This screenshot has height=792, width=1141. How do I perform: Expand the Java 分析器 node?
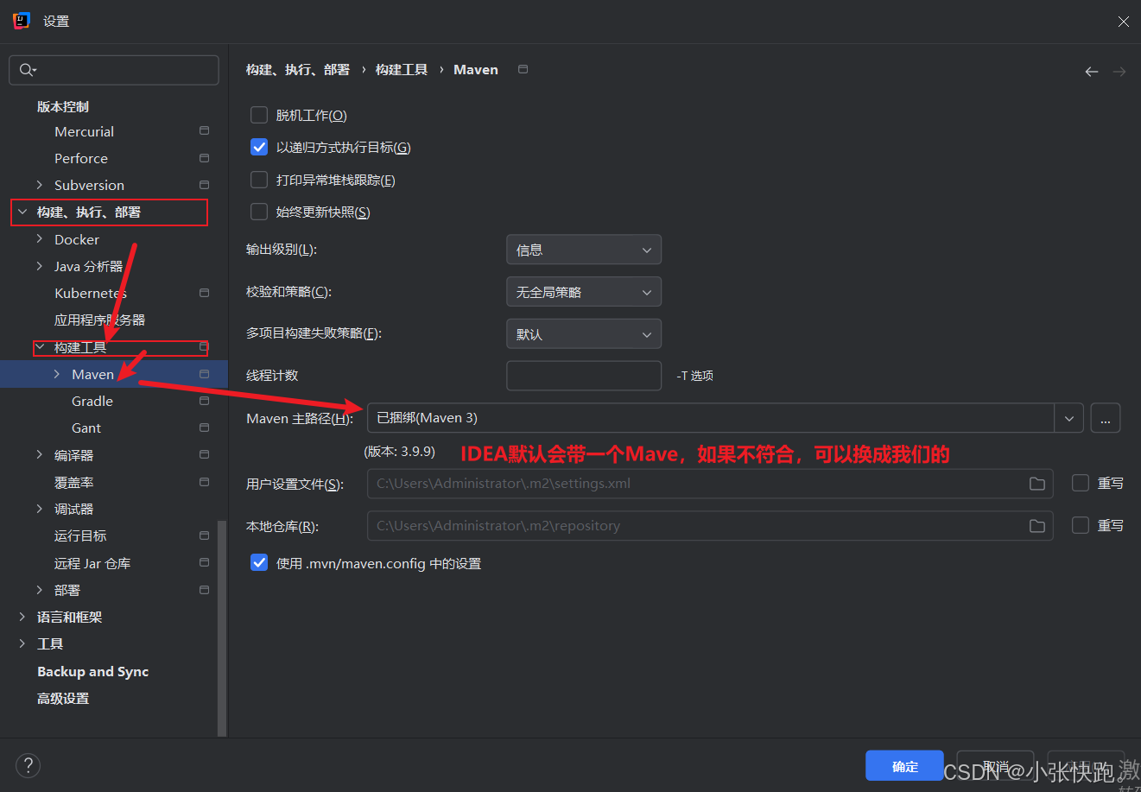39,266
